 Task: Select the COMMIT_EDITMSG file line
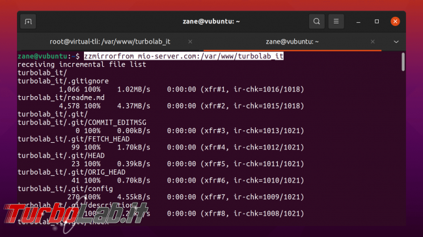click(x=82, y=122)
